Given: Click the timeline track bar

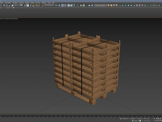Looking at the screenshot, I should click(x=81, y=116).
